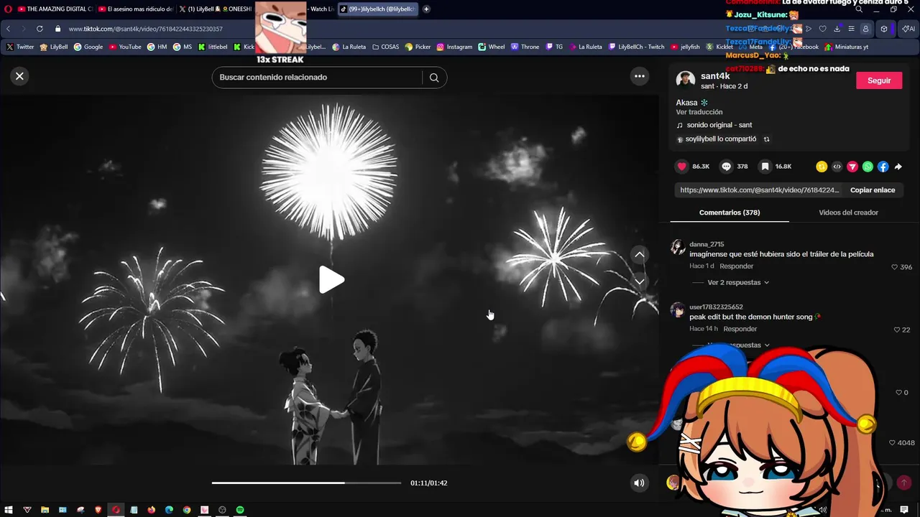Open danna_2715's profile avatar

678,248
